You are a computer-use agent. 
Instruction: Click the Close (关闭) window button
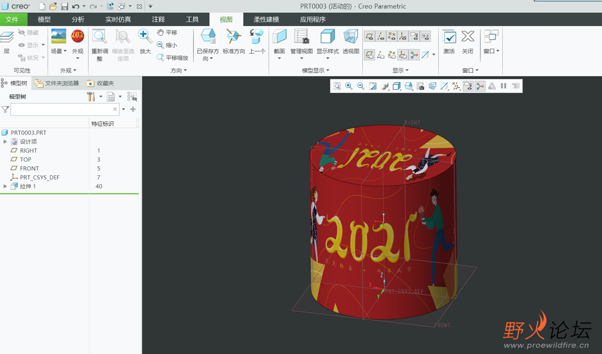pos(467,42)
